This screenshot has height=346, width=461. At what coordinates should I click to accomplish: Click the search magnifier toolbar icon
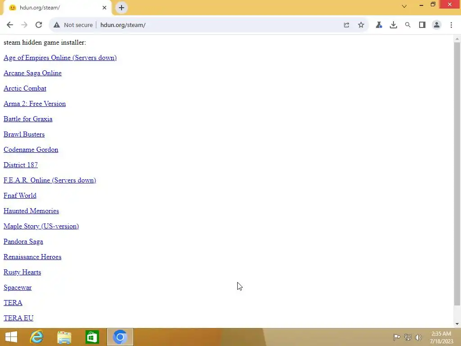click(x=408, y=25)
